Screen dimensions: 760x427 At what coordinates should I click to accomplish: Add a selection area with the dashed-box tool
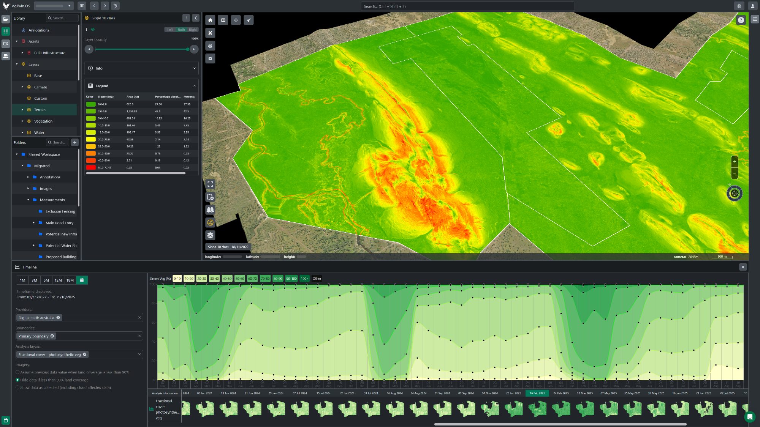[x=210, y=197]
